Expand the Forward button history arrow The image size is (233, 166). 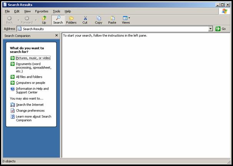pyautogui.click(x=36, y=20)
